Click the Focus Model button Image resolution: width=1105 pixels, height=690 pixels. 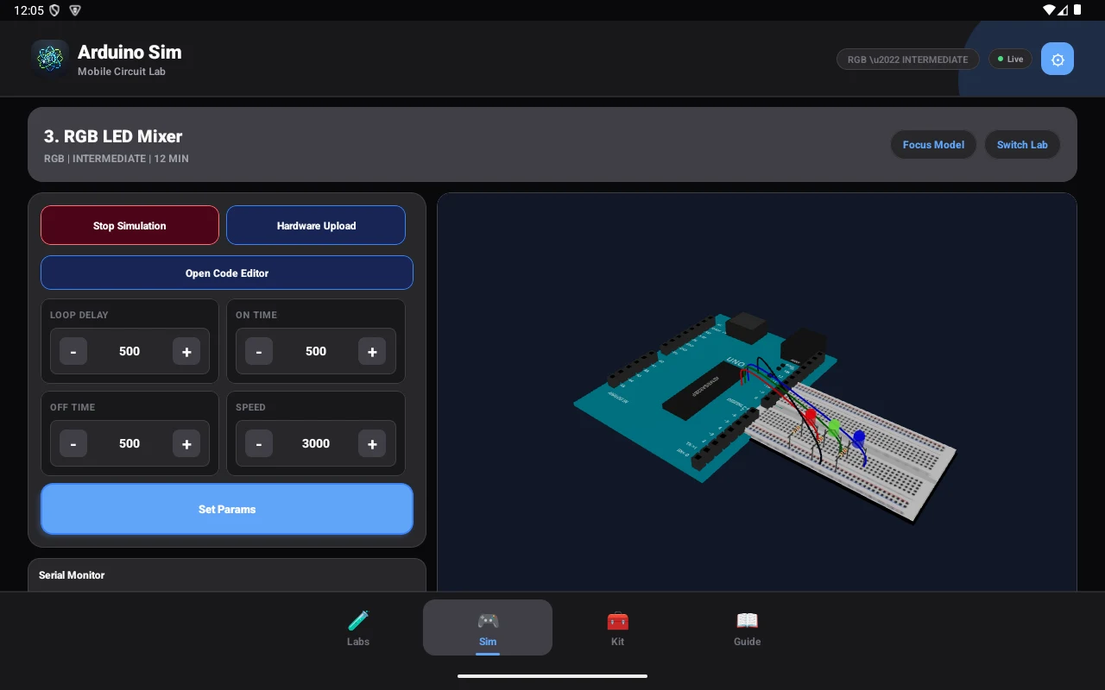[933, 144]
